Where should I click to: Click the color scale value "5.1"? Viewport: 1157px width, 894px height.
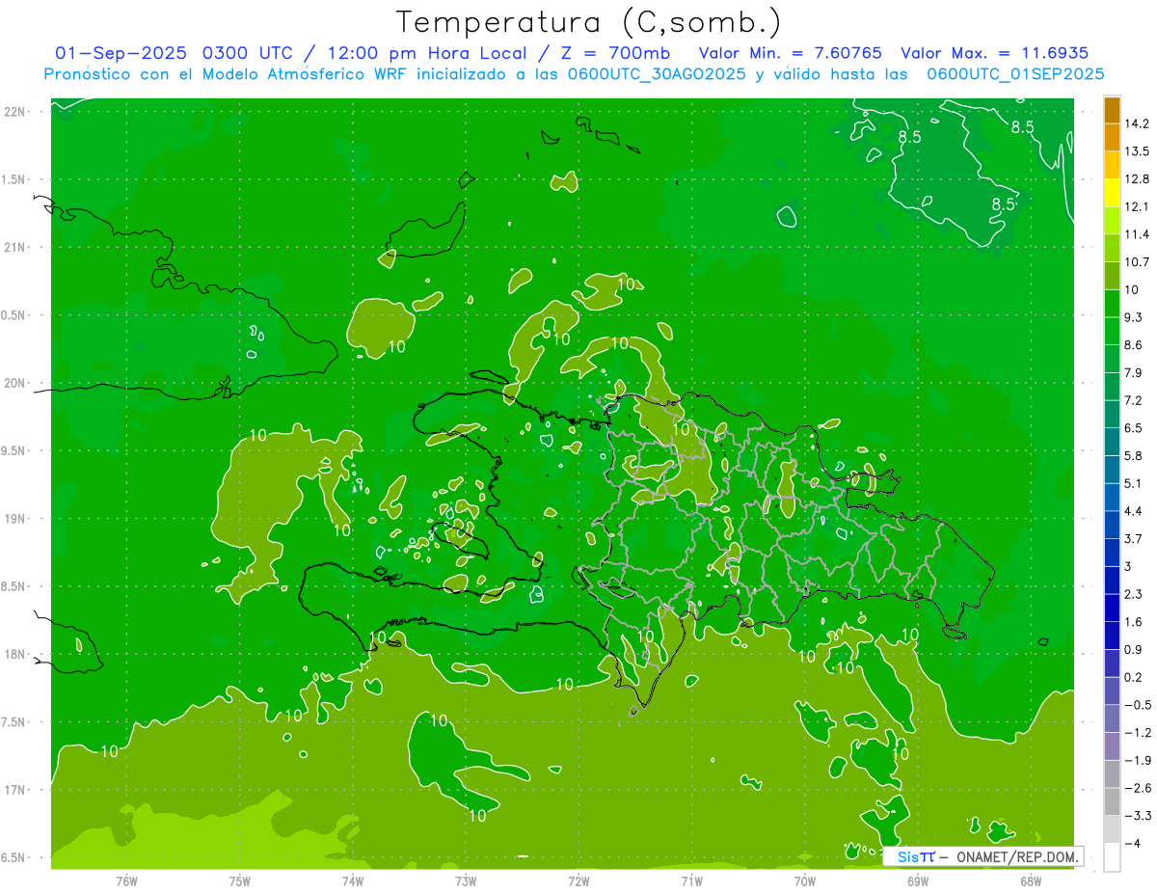tap(1134, 483)
